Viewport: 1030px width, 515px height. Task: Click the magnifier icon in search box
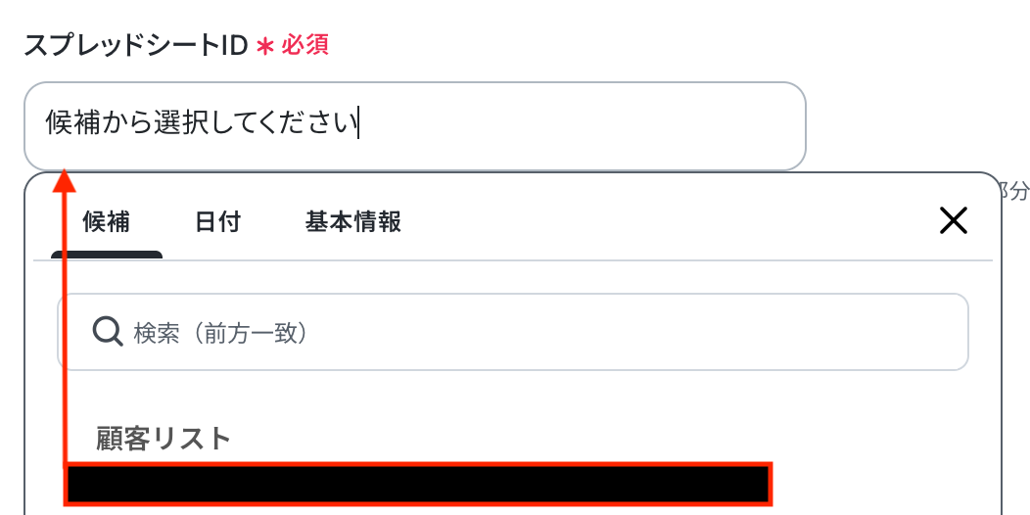tap(106, 333)
